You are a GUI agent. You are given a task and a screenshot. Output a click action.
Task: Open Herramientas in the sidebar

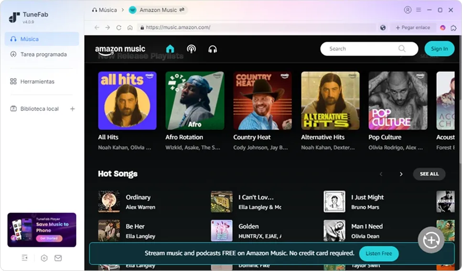click(42, 82)
